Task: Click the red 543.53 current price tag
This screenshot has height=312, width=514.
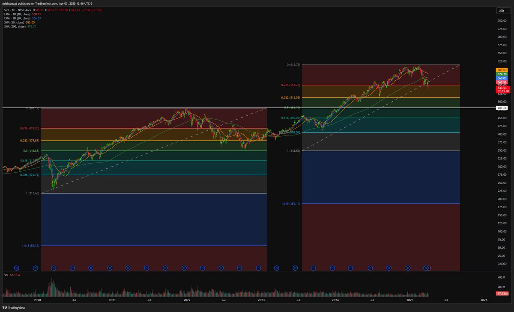Action: pyautogui.click(x=502, y=87)
